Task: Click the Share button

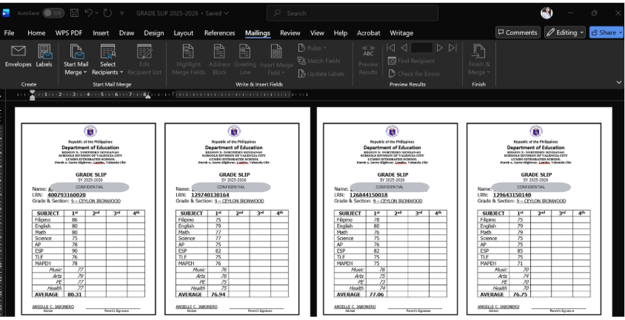Action: (x=606, y=33)
